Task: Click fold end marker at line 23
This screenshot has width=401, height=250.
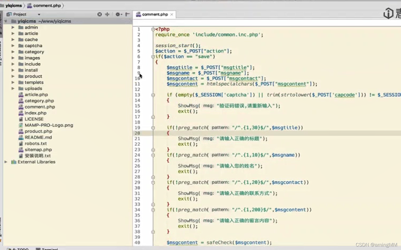Action: tap(153, 150)
